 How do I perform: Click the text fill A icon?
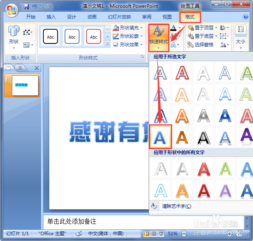pos(173,28)
